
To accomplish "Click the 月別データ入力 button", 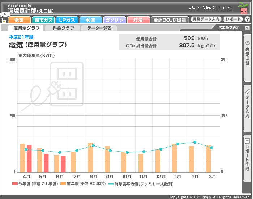I will click(x=206, y=19).
